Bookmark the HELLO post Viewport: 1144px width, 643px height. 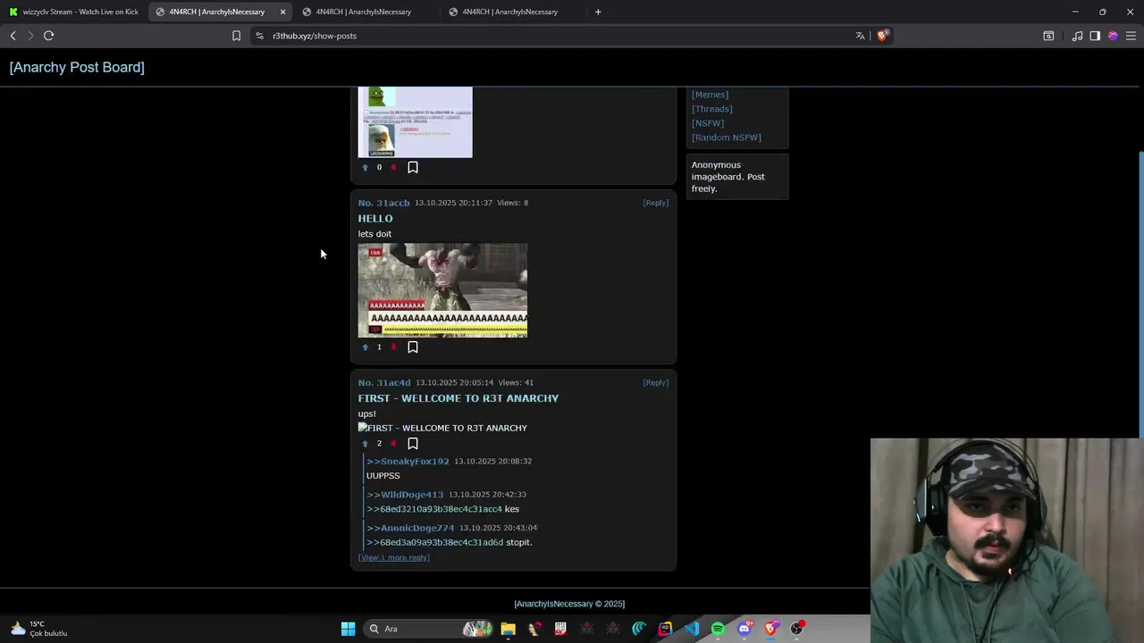pyautogui.click(x=413, y=347)
